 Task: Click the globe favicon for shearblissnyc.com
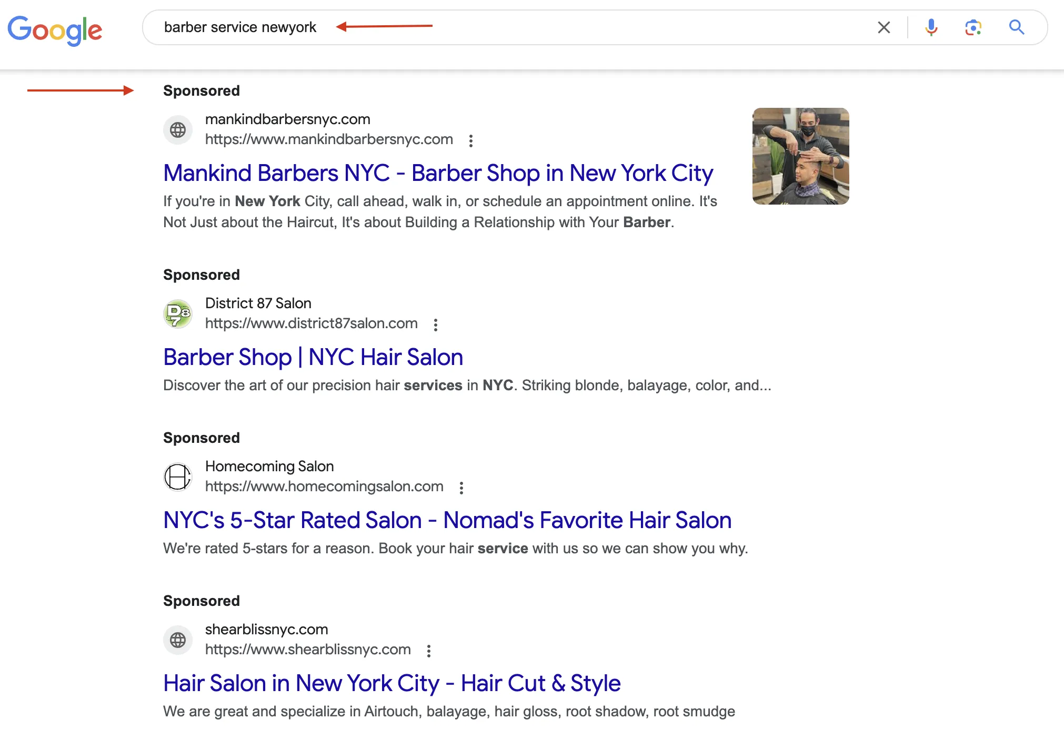[178, 640]
